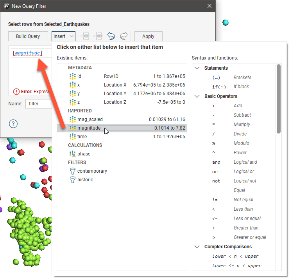Collapse the Basic Operators section
Image resolution: width=290 pixels, height=280 pixels.
pyautogui.click(x=197, y=96)
